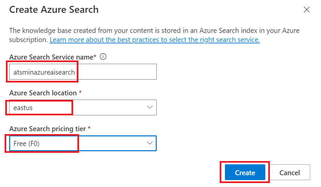Focus the Azure Search Service name field
This screenshot has width=321, height=187.
click(x=83, y=72)
